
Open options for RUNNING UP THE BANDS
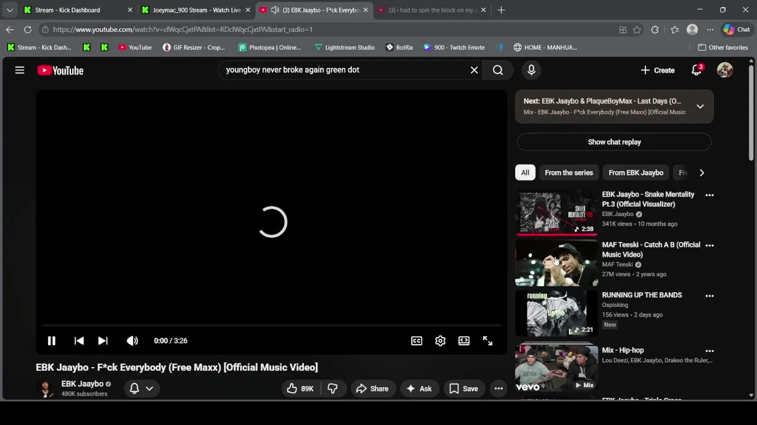pyautogui.click(x=710, y=296)
